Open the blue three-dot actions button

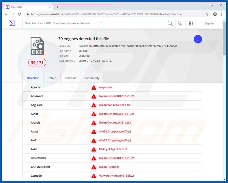198,39
